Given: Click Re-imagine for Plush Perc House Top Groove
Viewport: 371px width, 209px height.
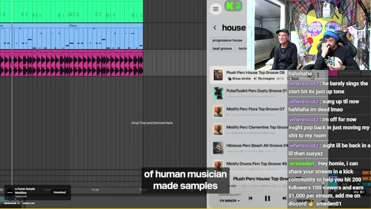Looking at the screenshot, I should [264, 79].
